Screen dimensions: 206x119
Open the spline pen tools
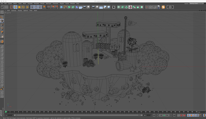tap(65, 7)
